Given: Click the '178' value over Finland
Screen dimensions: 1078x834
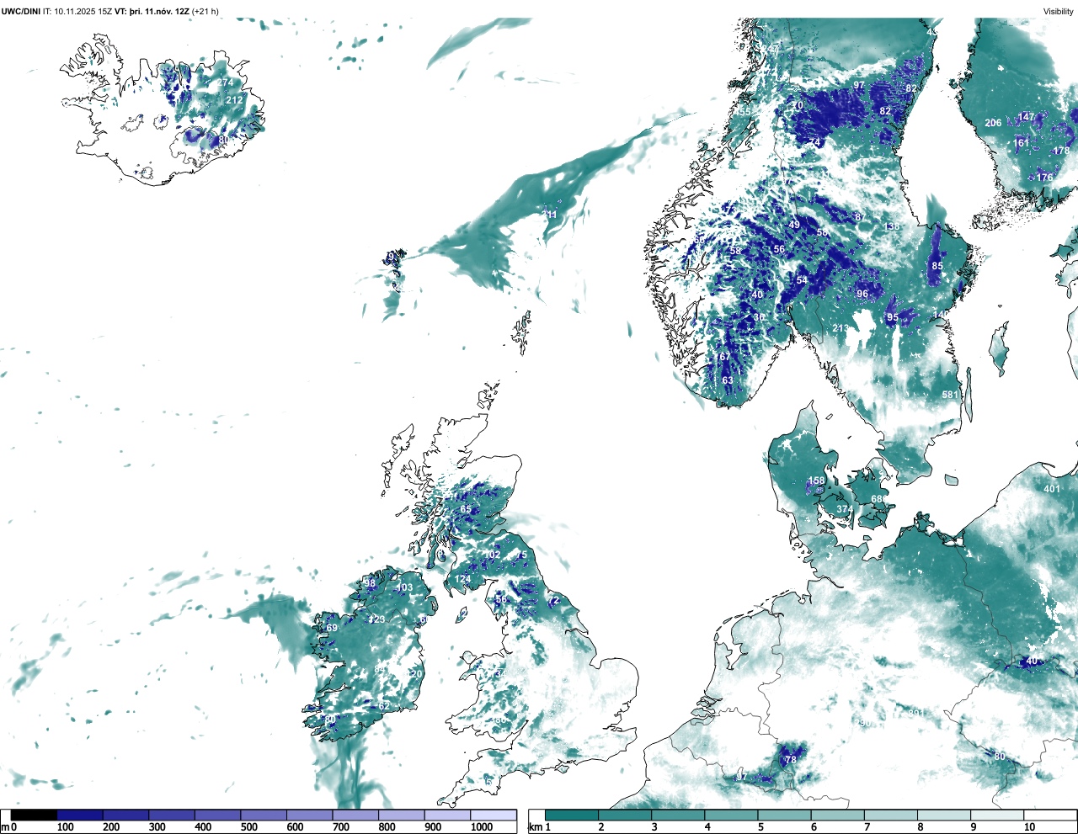Looking at the screenshot, I should pos(1061,151).
